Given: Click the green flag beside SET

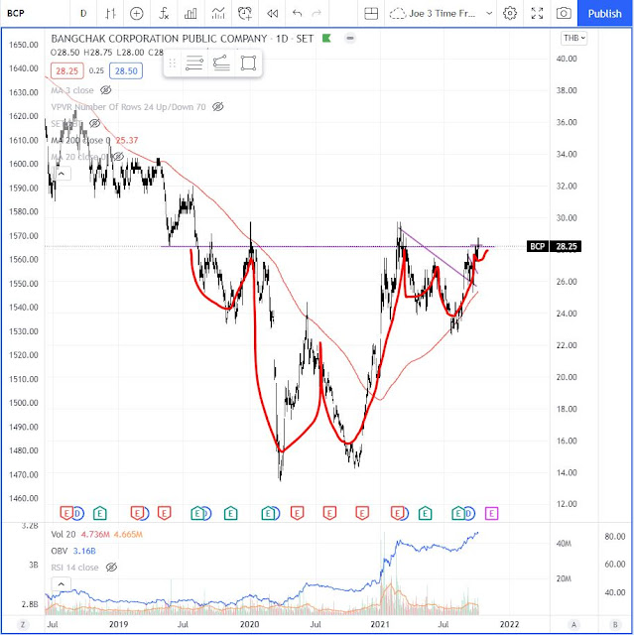Looking at the screenshot, I should tap(326, 39).
